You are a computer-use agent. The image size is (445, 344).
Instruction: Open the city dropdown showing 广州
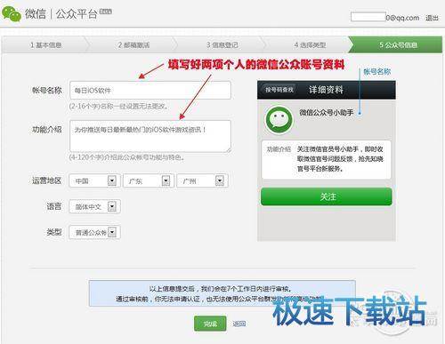[x=202, y=180]
